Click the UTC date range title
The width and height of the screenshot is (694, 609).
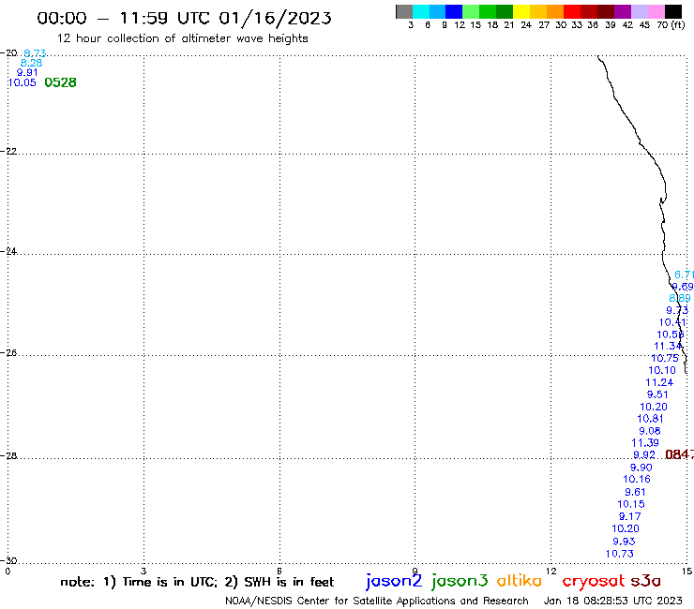(x=184, y=19)
